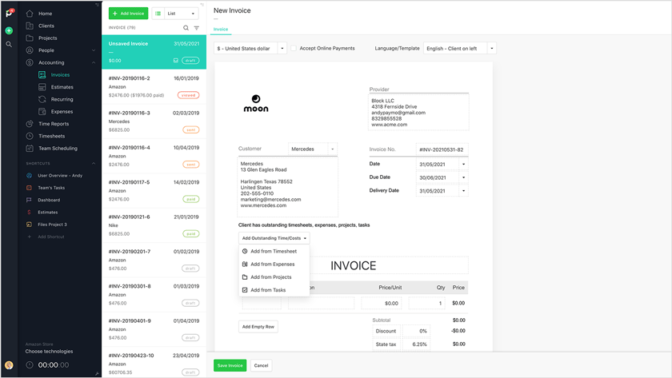
Task: Collapse the Accounting section in sidebar
Action: (94, 62)
